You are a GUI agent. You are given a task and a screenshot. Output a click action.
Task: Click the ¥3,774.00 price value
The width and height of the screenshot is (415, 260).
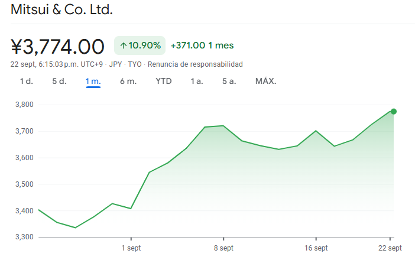[x=57, y=47]
